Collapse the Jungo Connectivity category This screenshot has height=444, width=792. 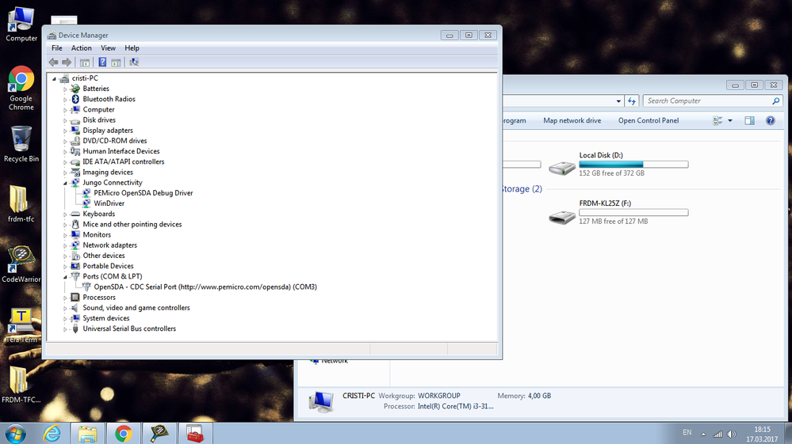pyautogui.click(x=65, y=183)
